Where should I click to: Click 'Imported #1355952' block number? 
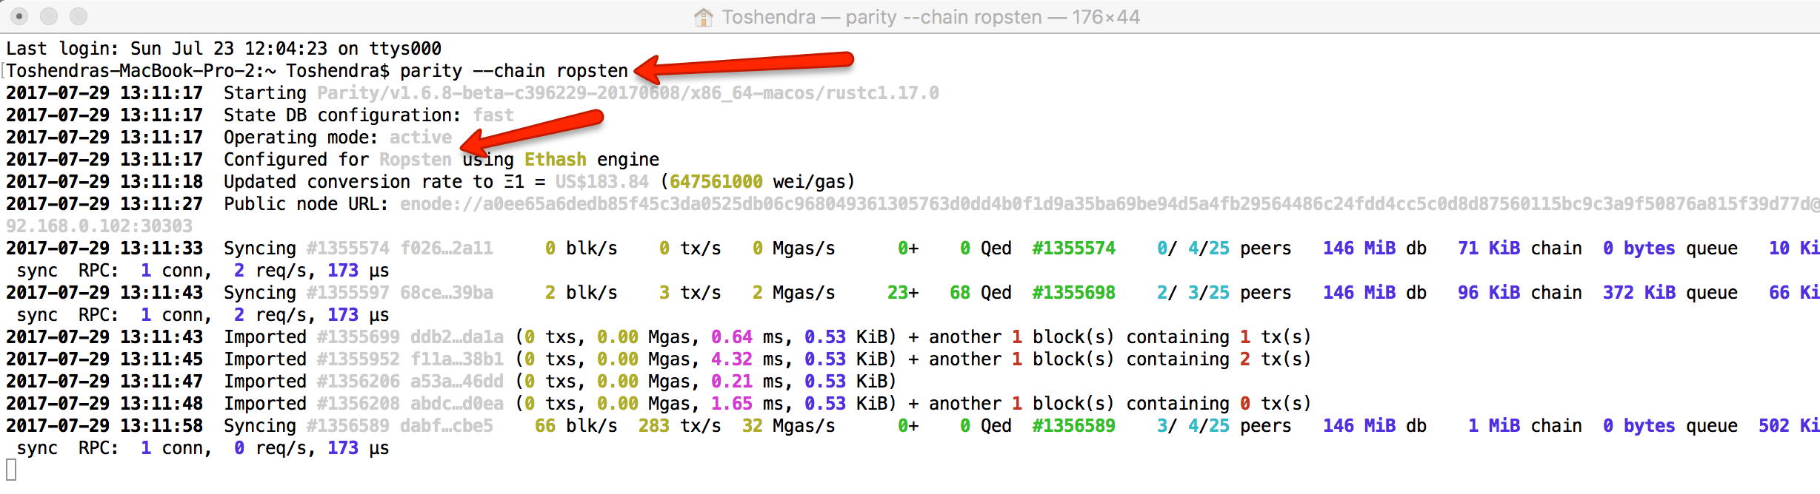coord(359,359)
